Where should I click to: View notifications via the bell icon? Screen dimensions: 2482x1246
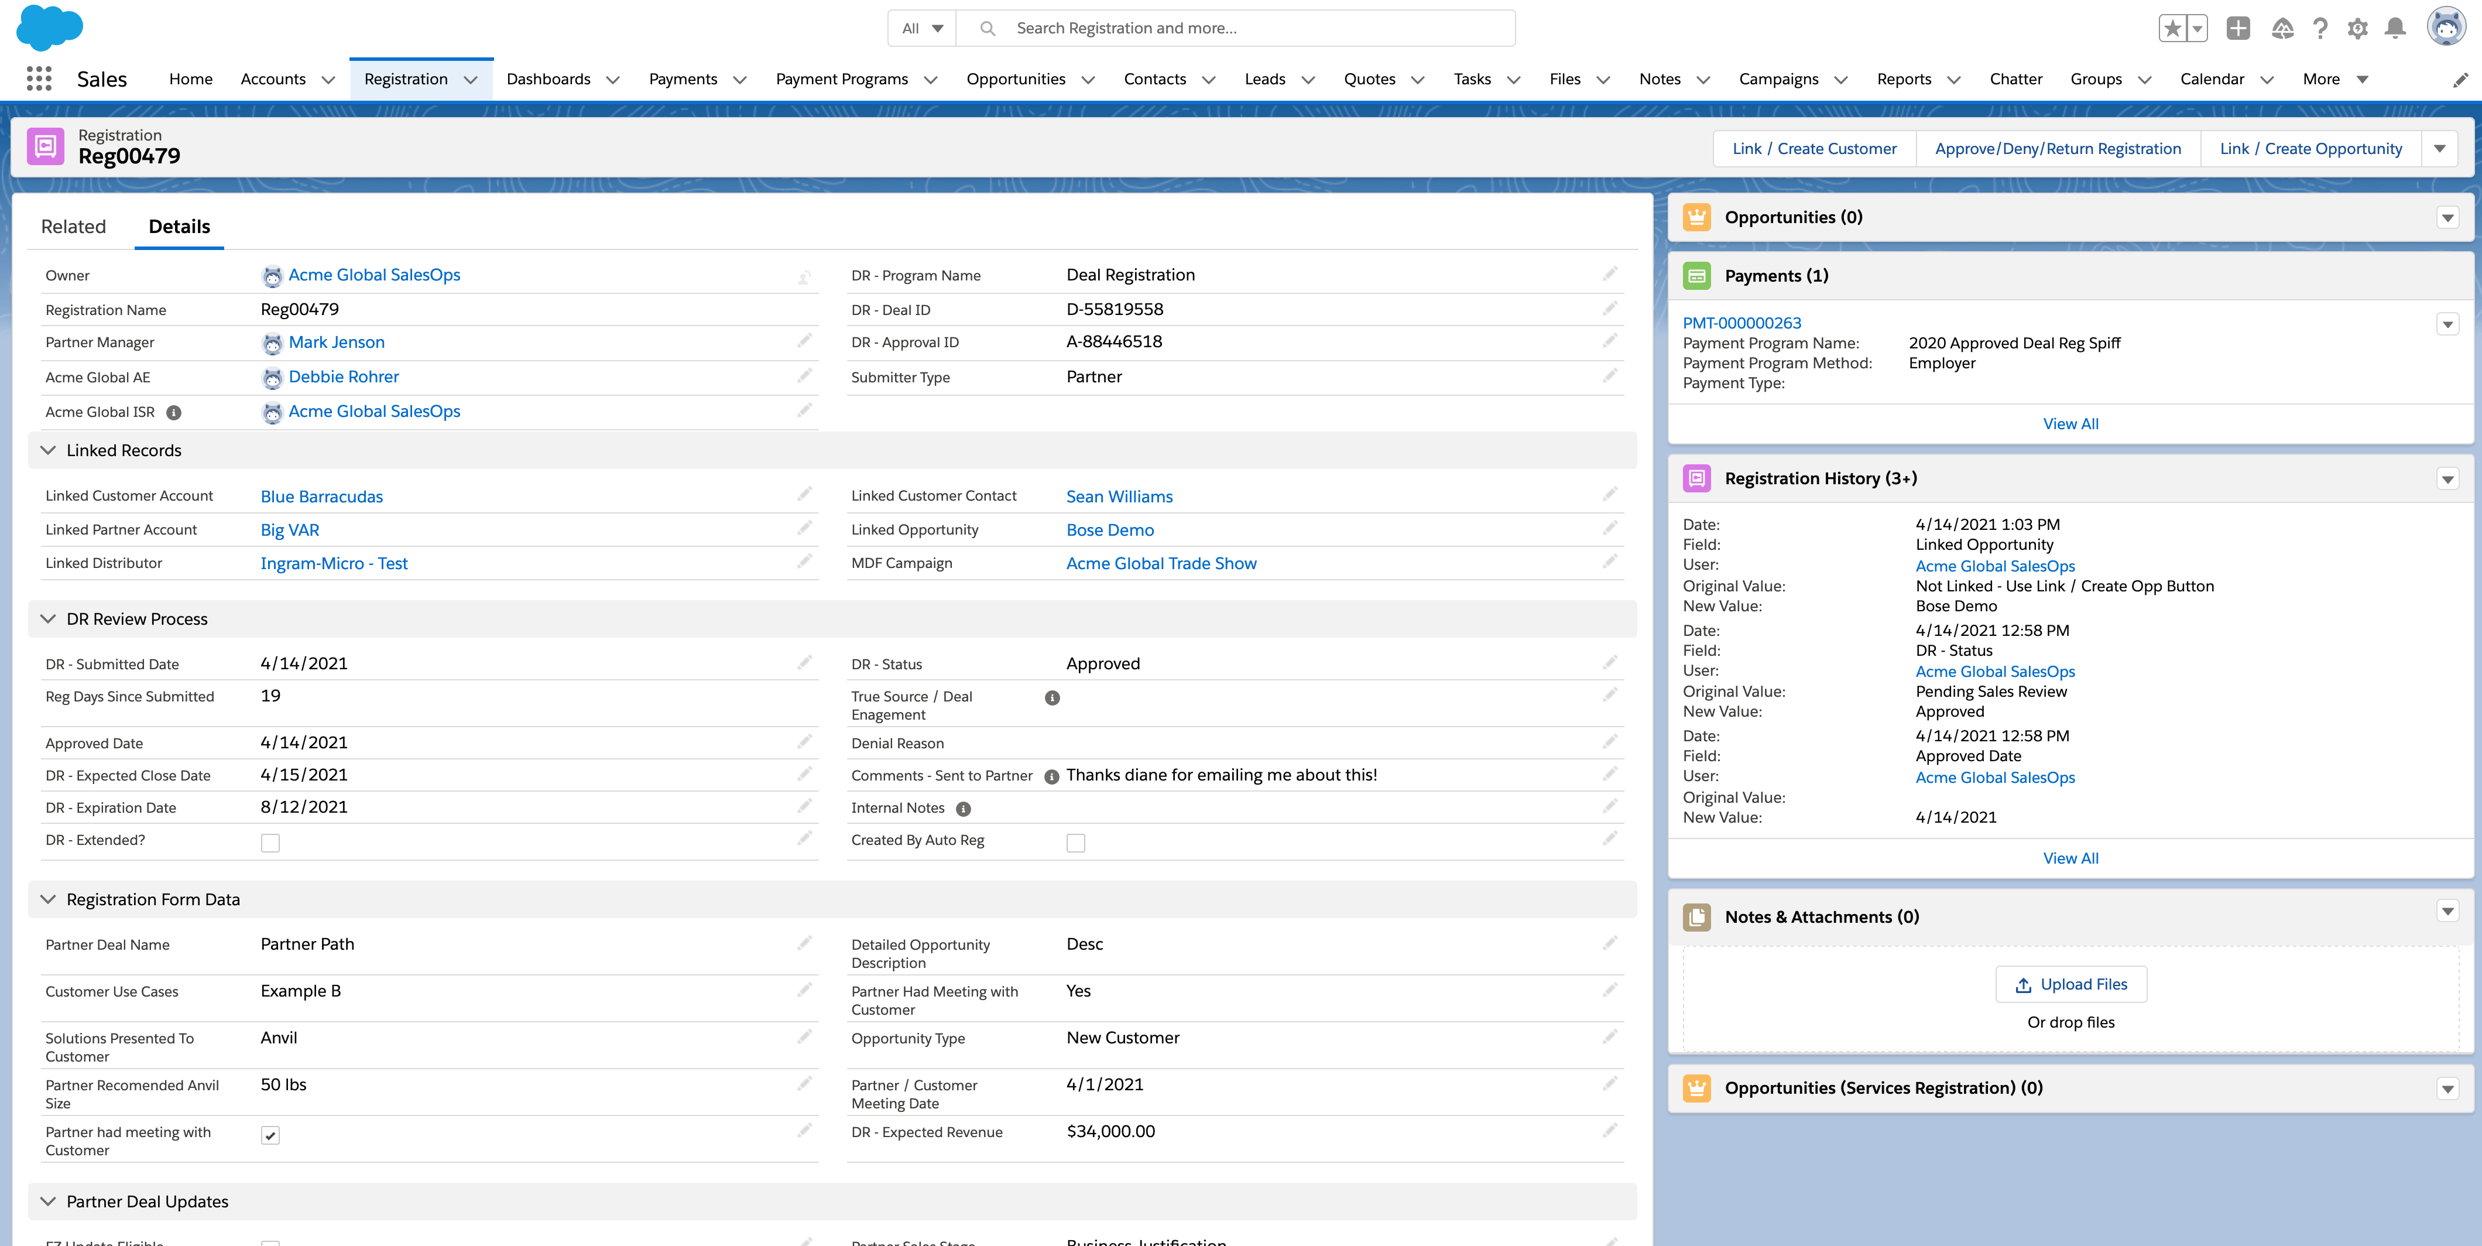(x=2397, y=28)
